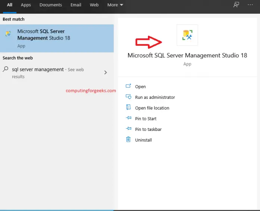
Task: Click the small SSMS icon in Best match
Action: coord(8,34)
